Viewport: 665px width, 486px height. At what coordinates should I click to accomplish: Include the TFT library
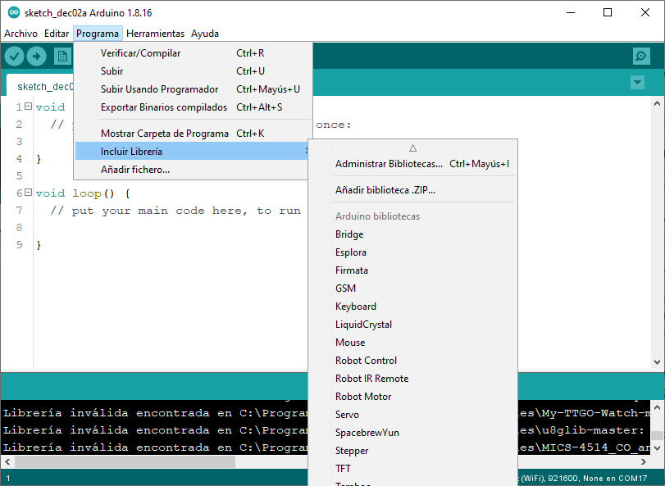(413, 469)
